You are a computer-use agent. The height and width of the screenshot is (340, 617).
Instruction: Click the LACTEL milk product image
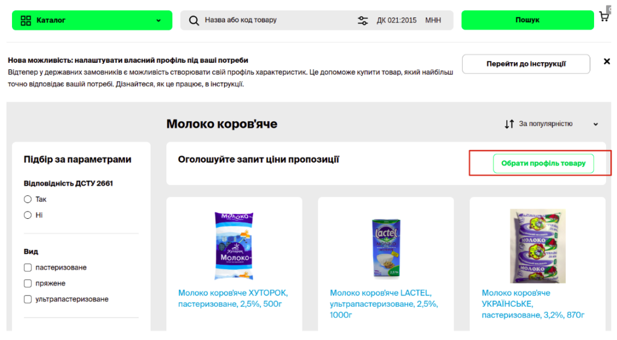pyautogui.click(x=386, y=248)
